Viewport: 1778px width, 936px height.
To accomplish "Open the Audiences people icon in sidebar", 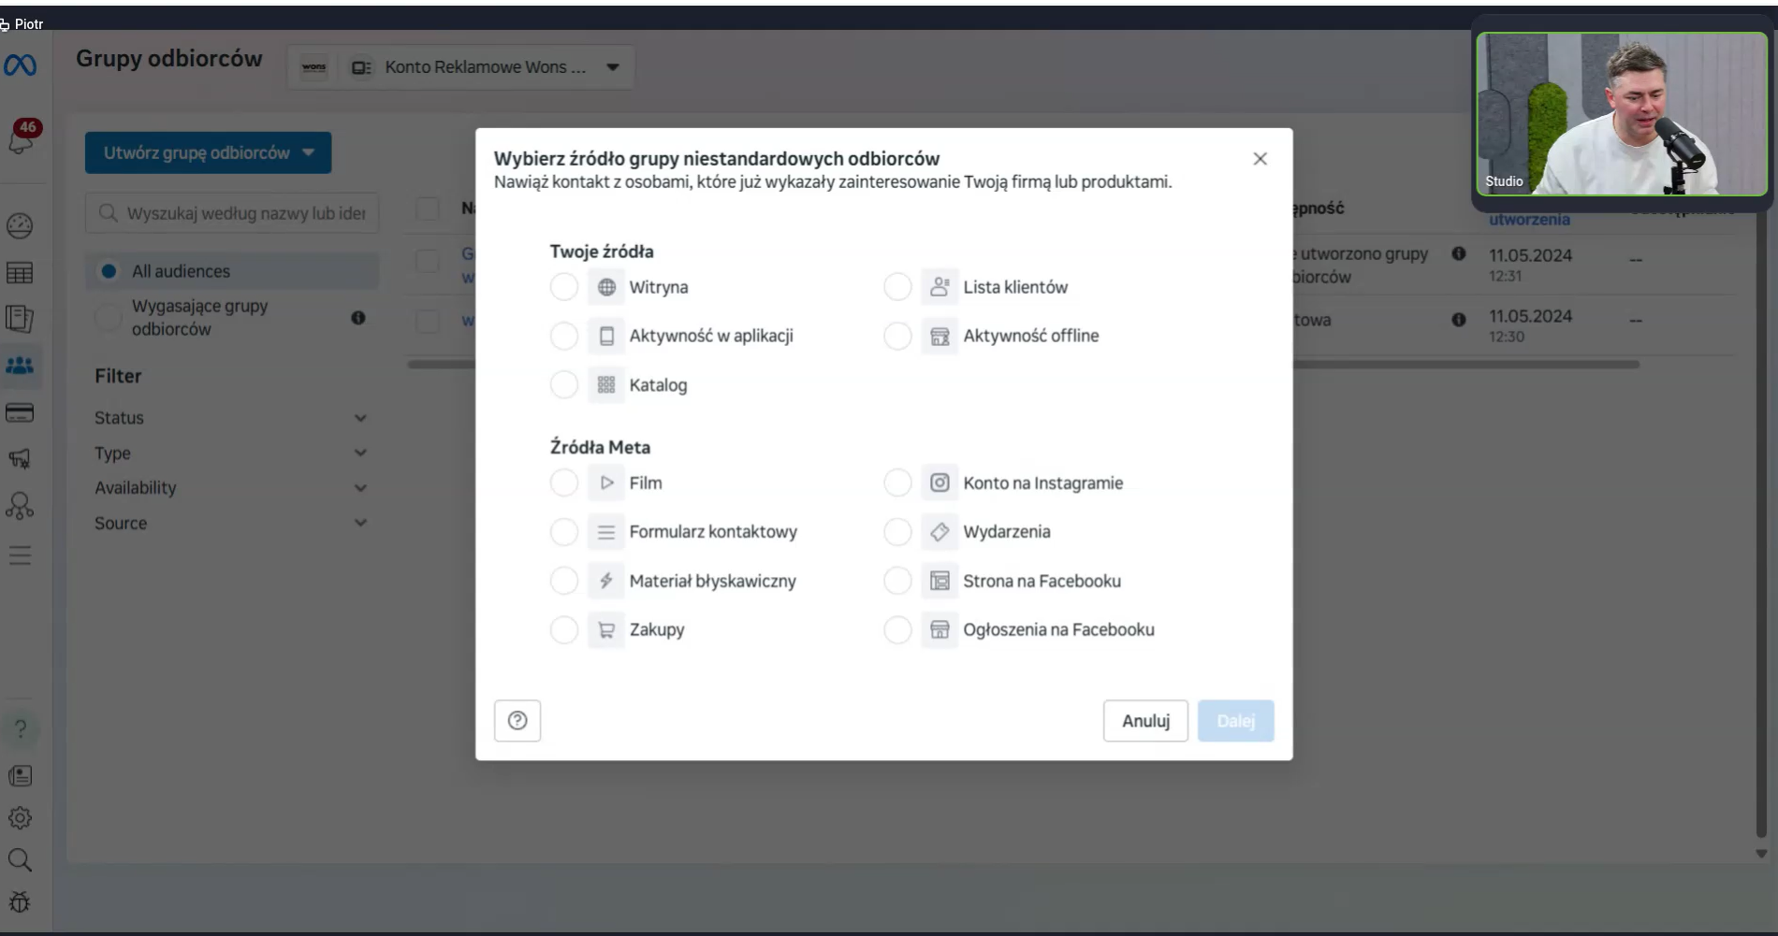I will click(20, 366).
